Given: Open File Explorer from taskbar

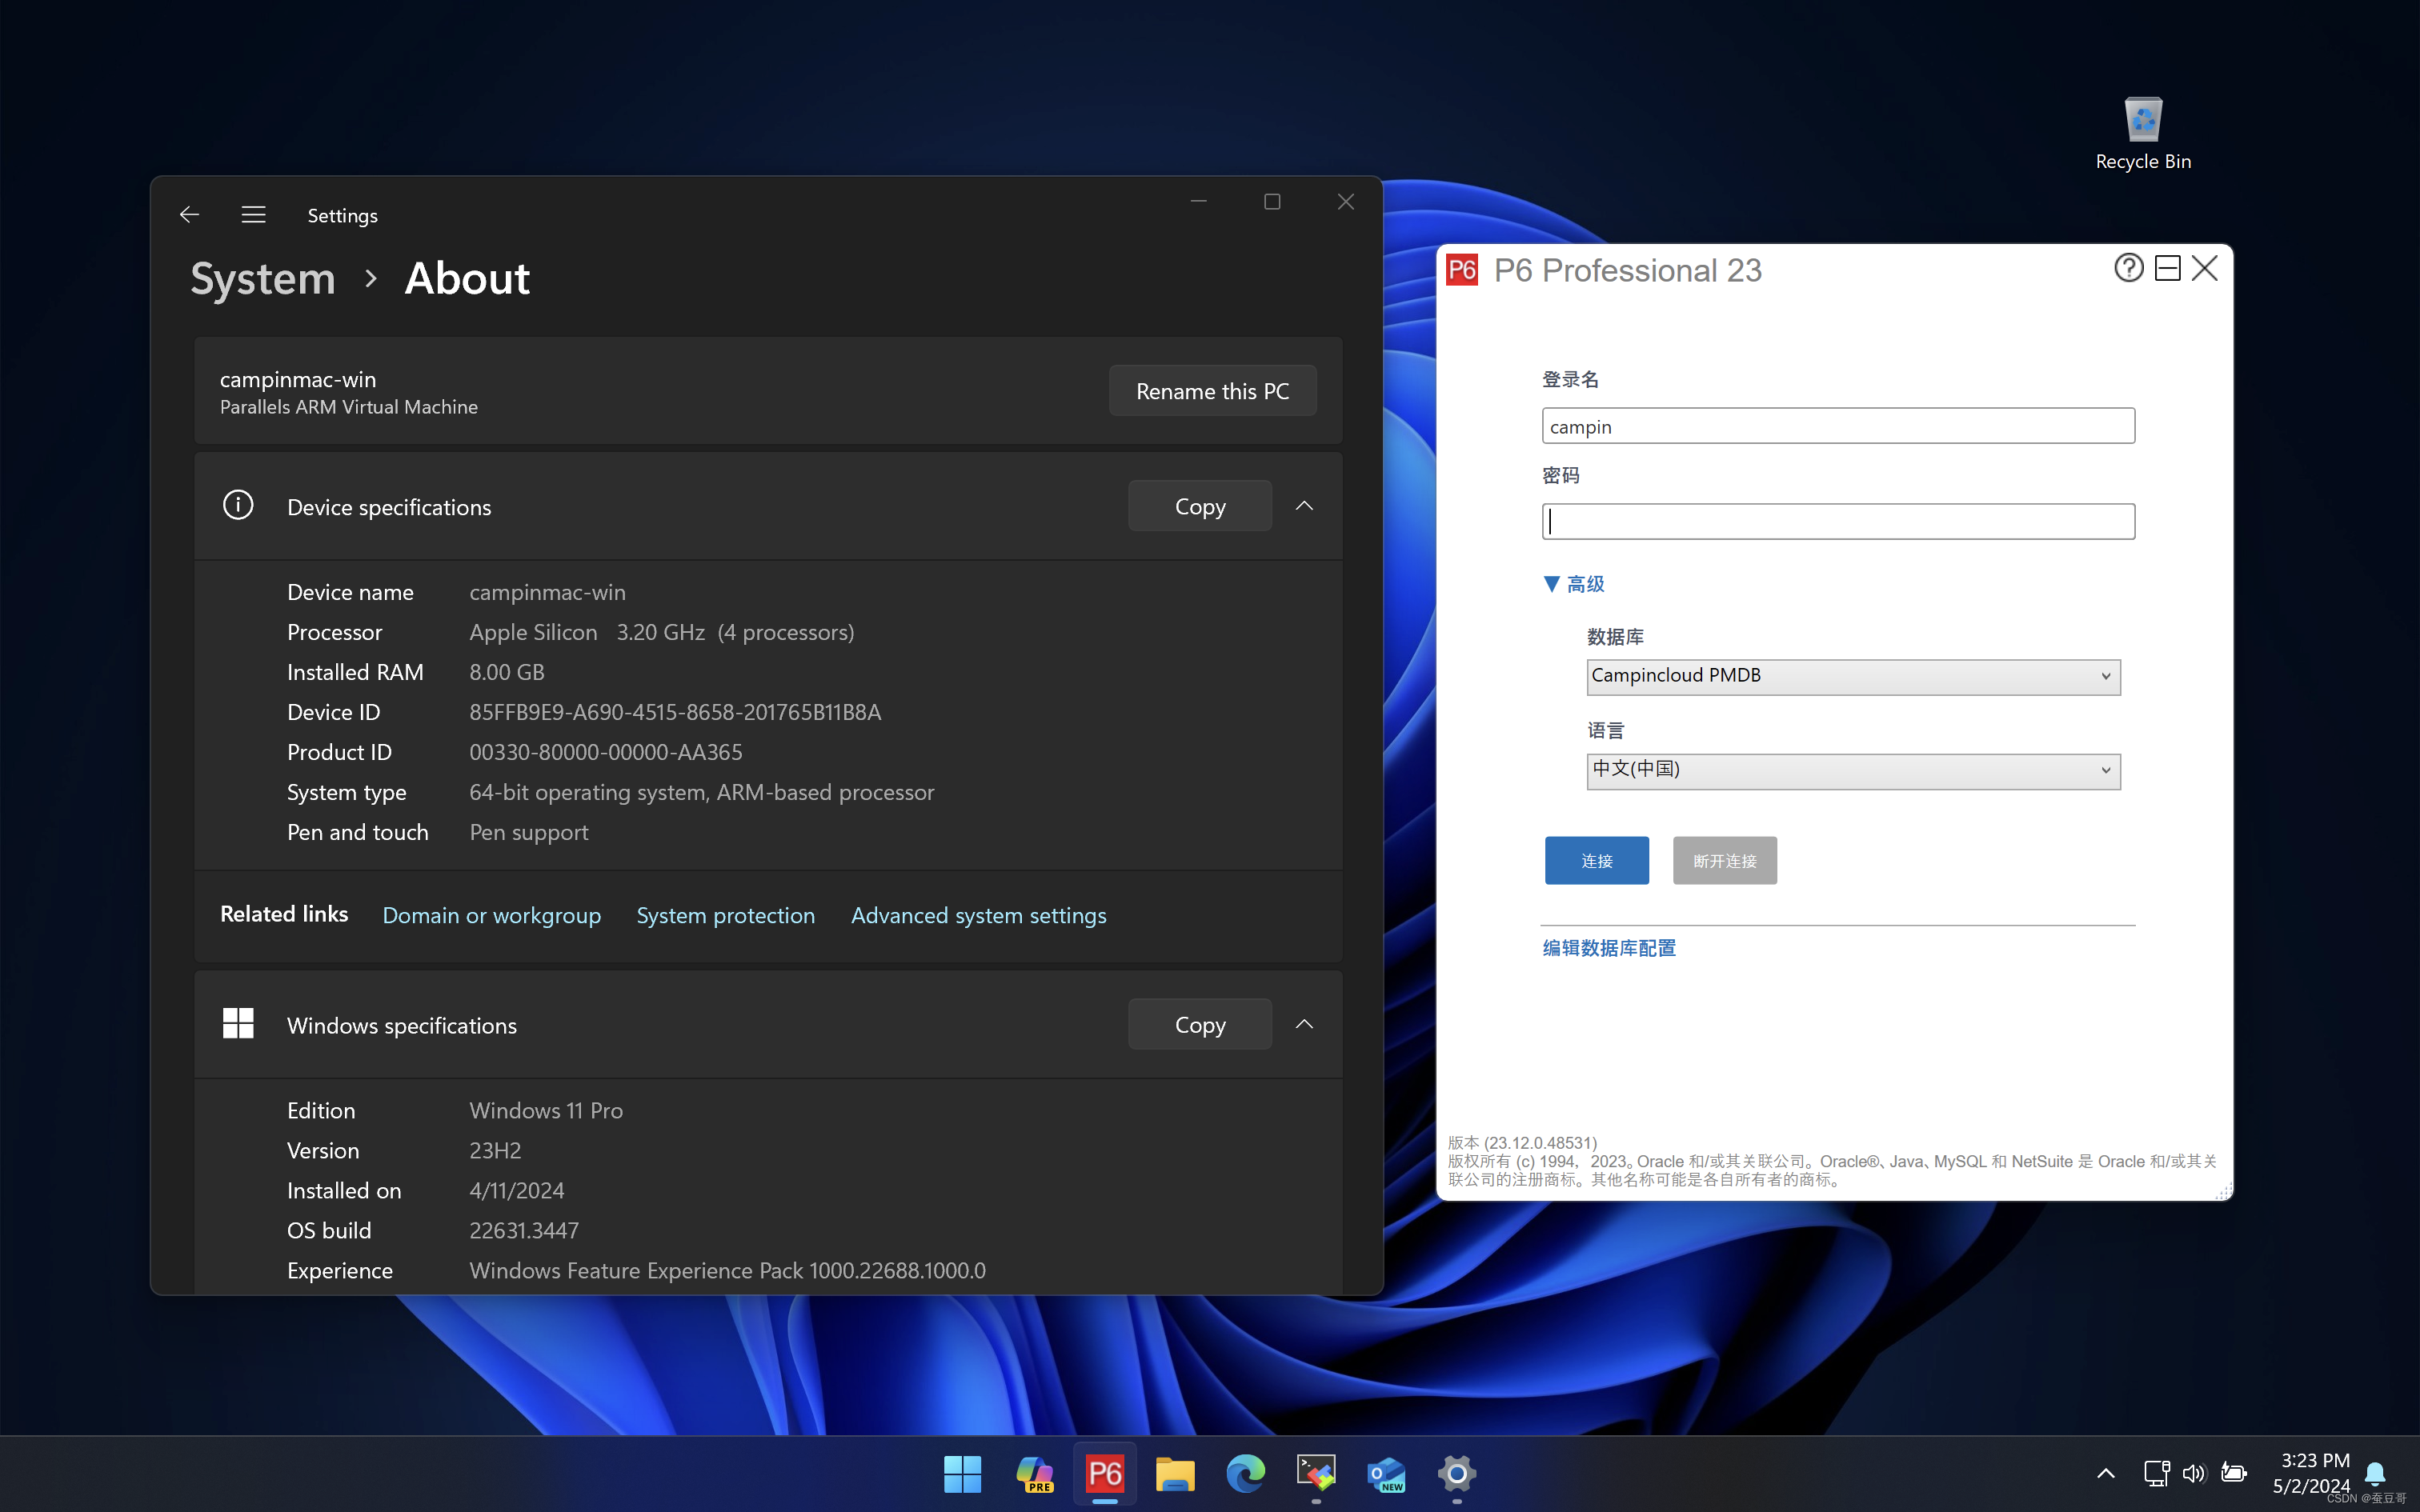Looking at the screenshot, I should point(1175,1474).
